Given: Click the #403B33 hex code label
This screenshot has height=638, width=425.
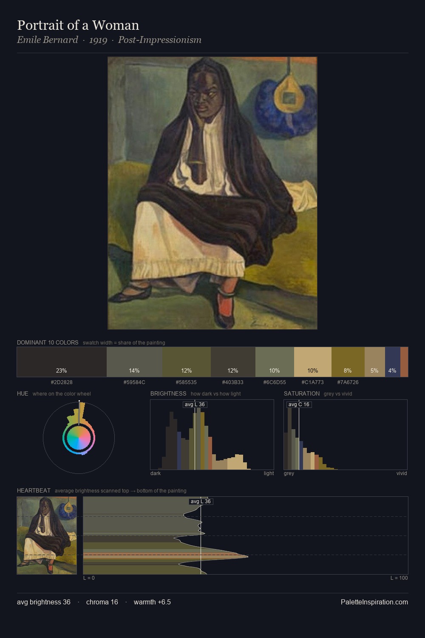Looking at the screenshot, I should (233, 382).
